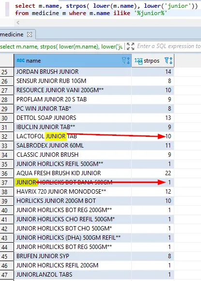Click scroll-left arrow in editor scrollbar

pos(18,23)
